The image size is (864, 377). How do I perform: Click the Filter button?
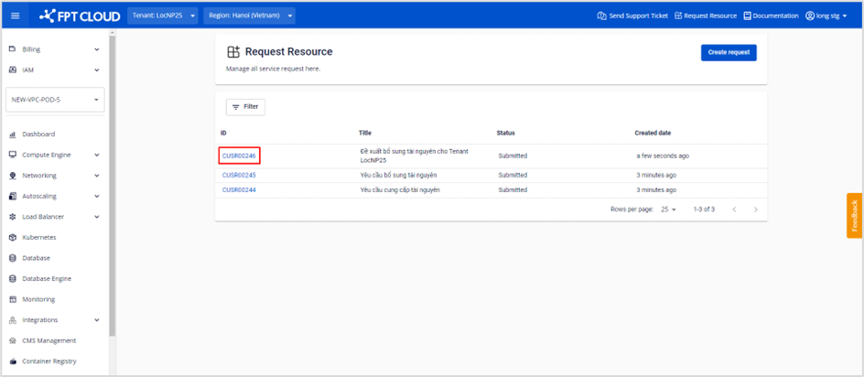point(244,107)
